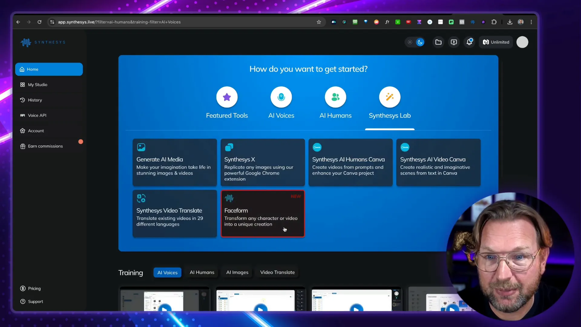Click the Chrome profile avatar in toolbar

pos(521,22)
